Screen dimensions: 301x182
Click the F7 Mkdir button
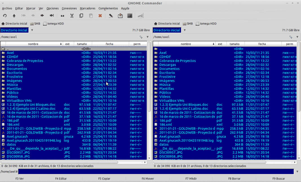[191, 179]
